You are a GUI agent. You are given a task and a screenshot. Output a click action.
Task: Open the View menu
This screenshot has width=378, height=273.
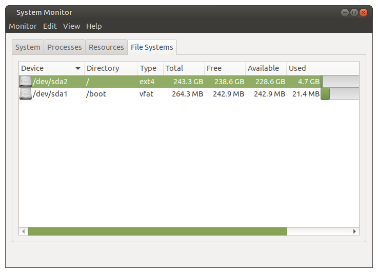click(72, 26)
